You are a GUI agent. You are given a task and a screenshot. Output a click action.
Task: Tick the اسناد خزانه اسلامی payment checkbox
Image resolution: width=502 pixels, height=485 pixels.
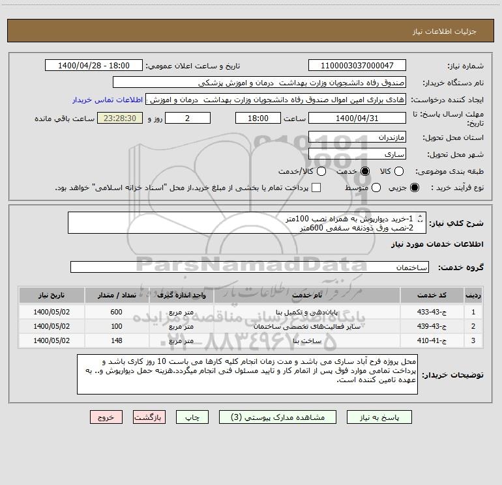tap(316, 187)
